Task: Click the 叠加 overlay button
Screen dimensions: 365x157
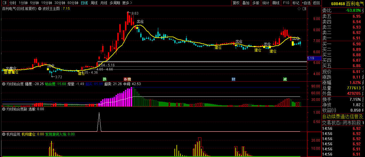Action: tap(246, 3)
